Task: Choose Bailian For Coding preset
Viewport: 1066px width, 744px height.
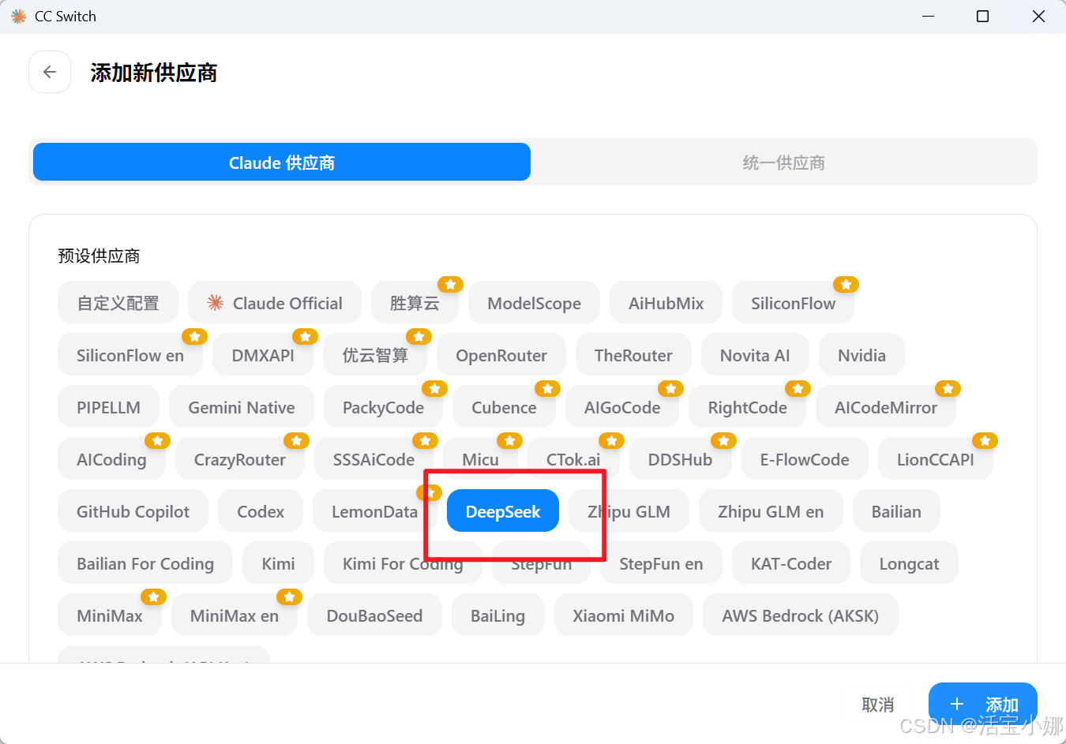Action: pos(145,563)
